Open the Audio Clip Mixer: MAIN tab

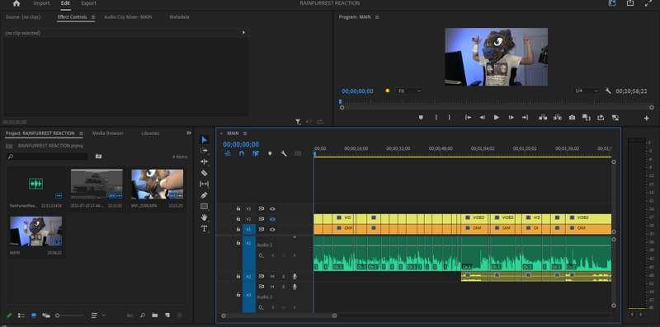(x=128, y=17)
